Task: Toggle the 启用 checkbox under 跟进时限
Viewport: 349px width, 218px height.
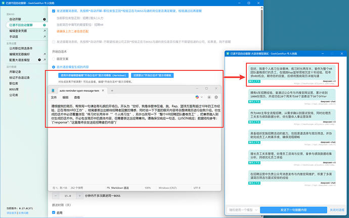Action: [54, 212]
